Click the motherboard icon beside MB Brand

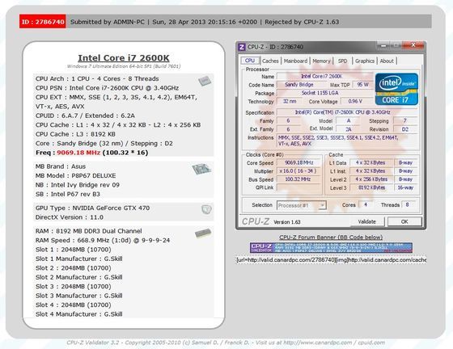pos(201,169)
